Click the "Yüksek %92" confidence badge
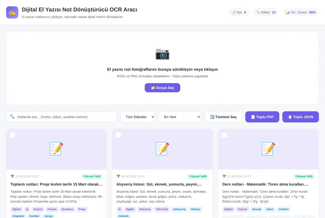Screen dimensions: 325x218 coord(92,177)
